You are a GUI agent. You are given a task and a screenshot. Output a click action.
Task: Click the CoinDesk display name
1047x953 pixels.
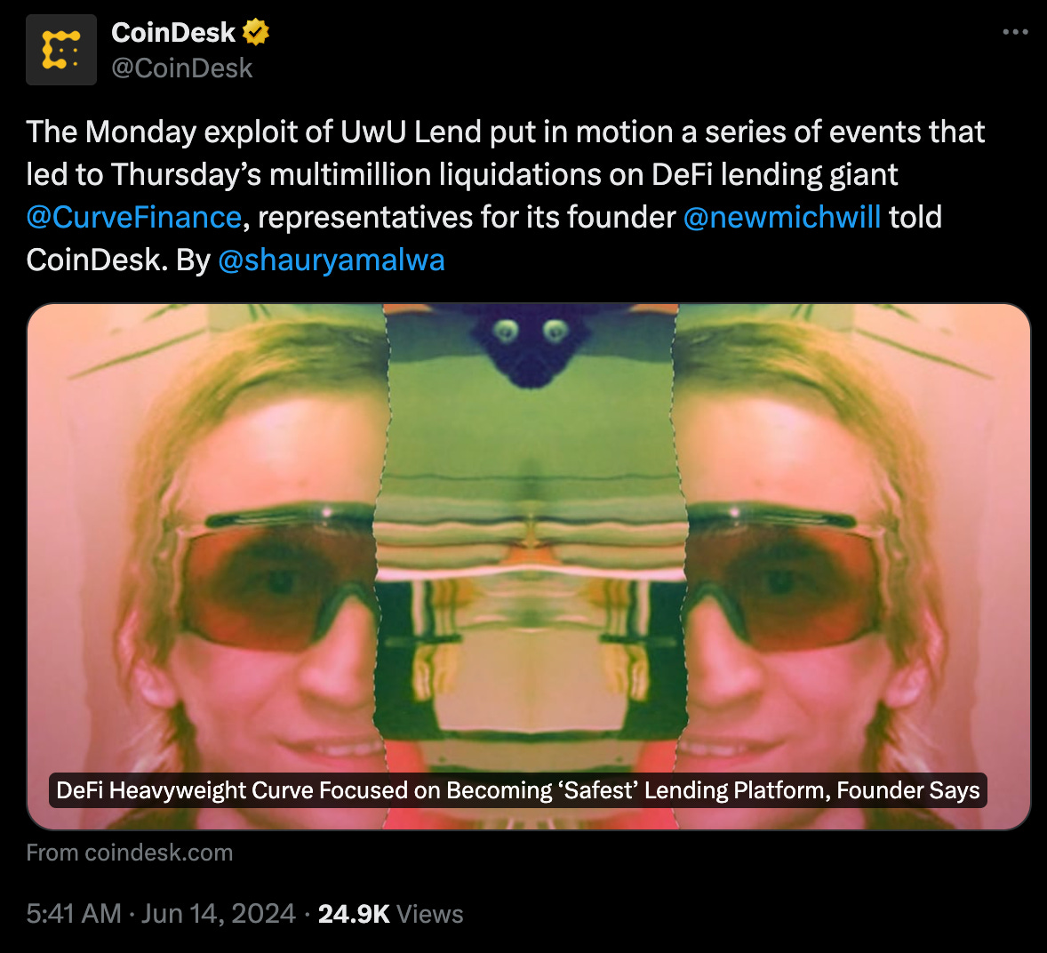coord(173,32)
